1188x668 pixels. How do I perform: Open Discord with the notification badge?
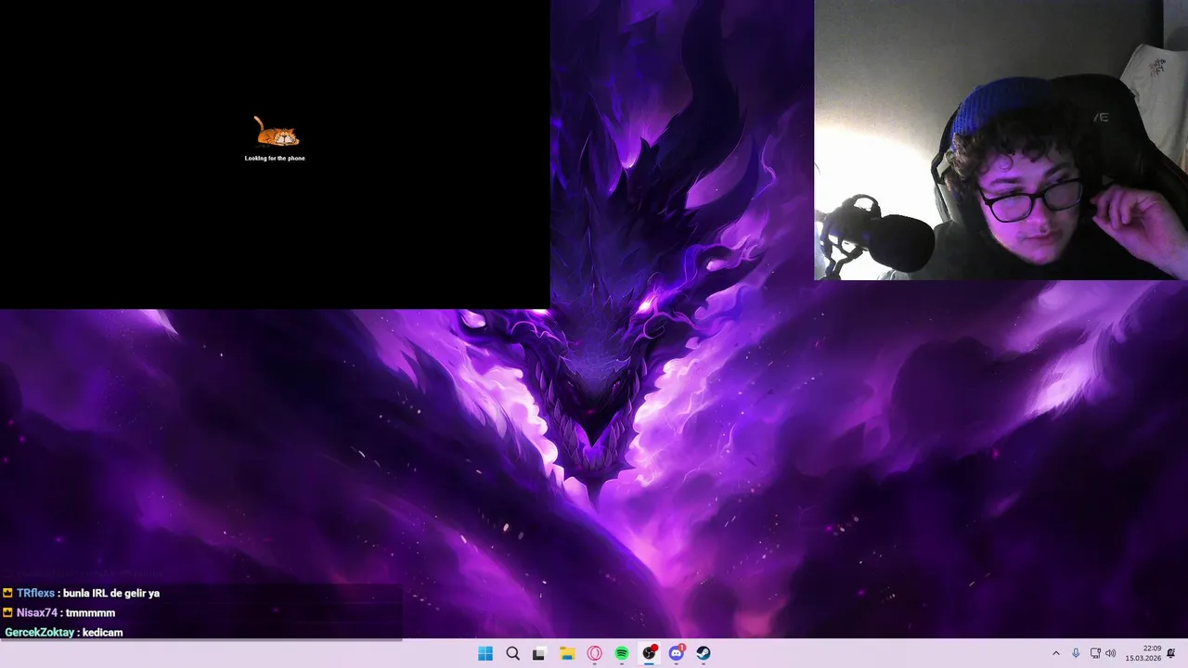click(x=677, y=653)
